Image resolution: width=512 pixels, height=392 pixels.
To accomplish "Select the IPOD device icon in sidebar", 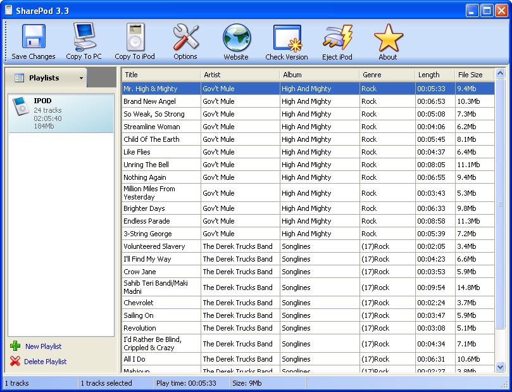I will click(x=21, y=106).
